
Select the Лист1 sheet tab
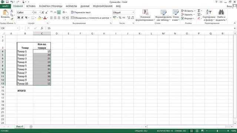(x=20, y=126)
